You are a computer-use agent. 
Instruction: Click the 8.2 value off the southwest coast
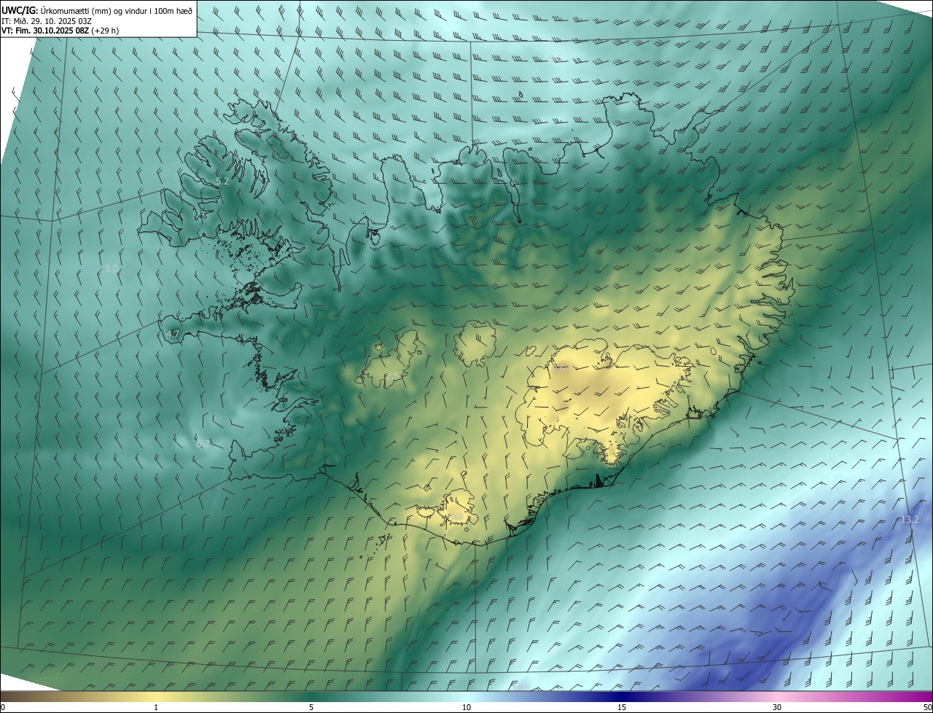[203, 443]
